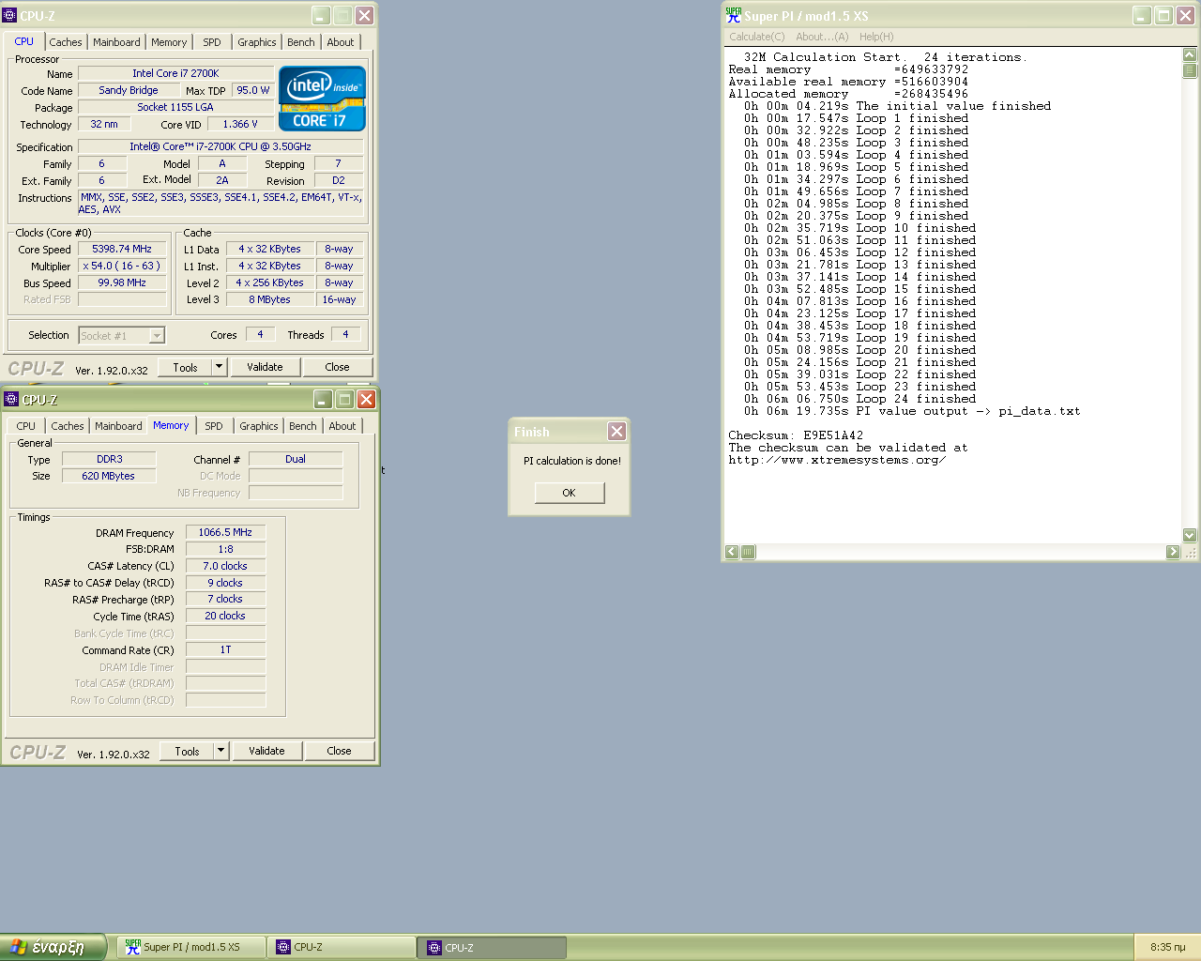The height and width of the screenshot is (961, 1201).
Task: Click Close button in lower CPU-Z window
Action: pyautogui.click(x=339, y=751)
